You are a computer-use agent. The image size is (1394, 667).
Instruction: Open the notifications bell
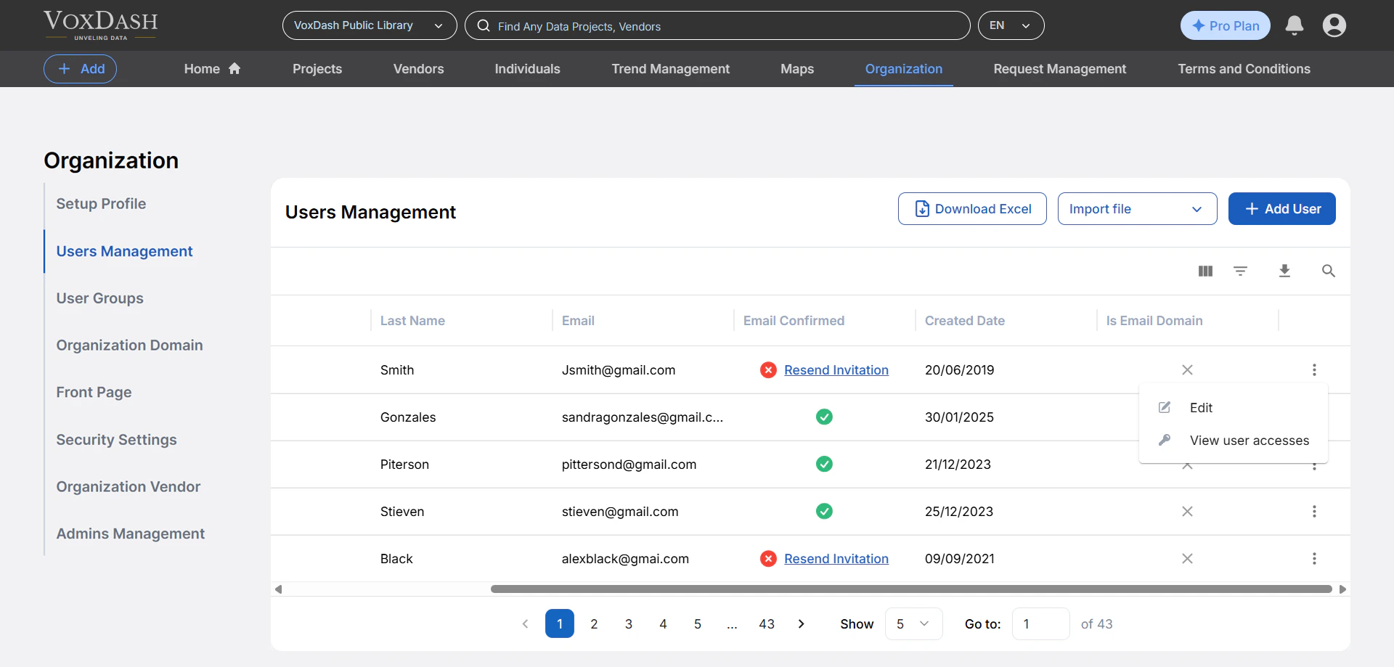(x=1294, y=25)
